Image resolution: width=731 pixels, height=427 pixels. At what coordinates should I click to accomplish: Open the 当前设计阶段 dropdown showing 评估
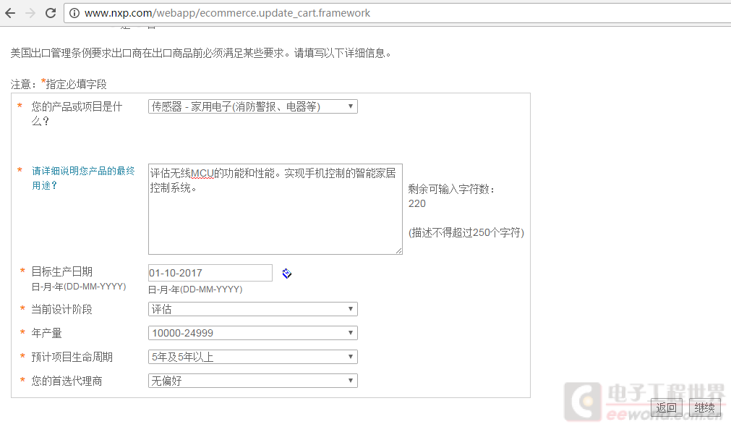click(x=252, y=309)
